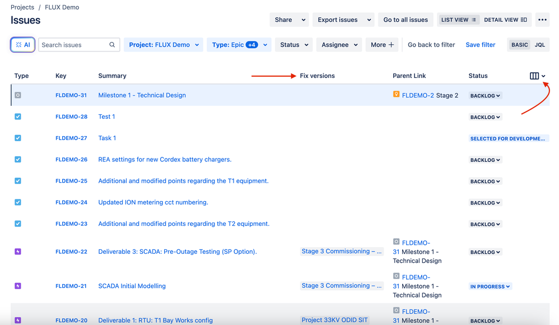Click the task type icon for FLDEMO-25

(x=18, y=180)
